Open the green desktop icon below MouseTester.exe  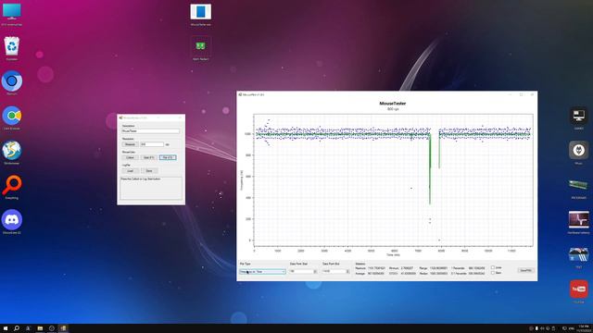(200, 46)
